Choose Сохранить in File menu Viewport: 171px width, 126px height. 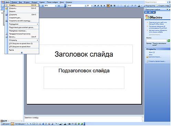[22, 14]
